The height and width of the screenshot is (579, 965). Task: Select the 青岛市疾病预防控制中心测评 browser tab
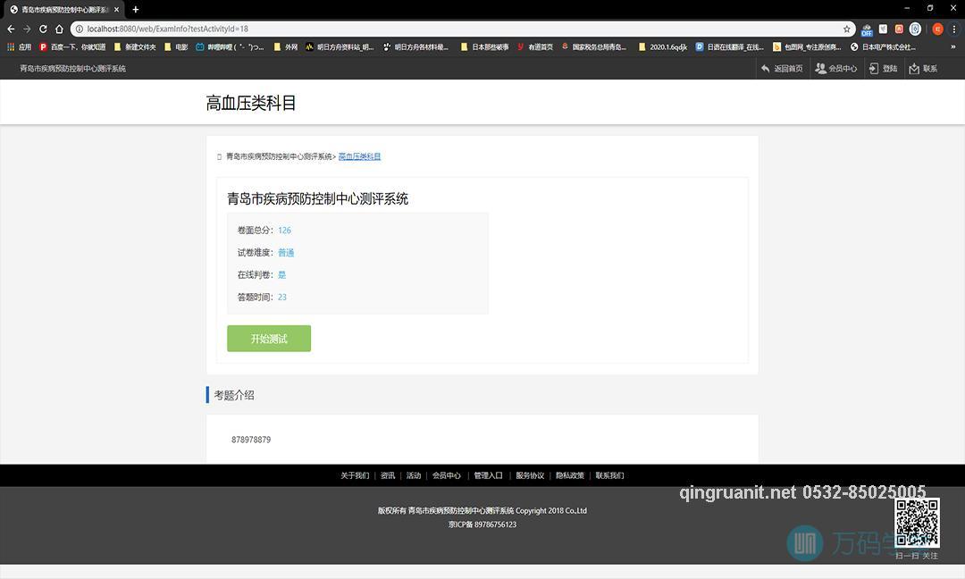(61, 9)
